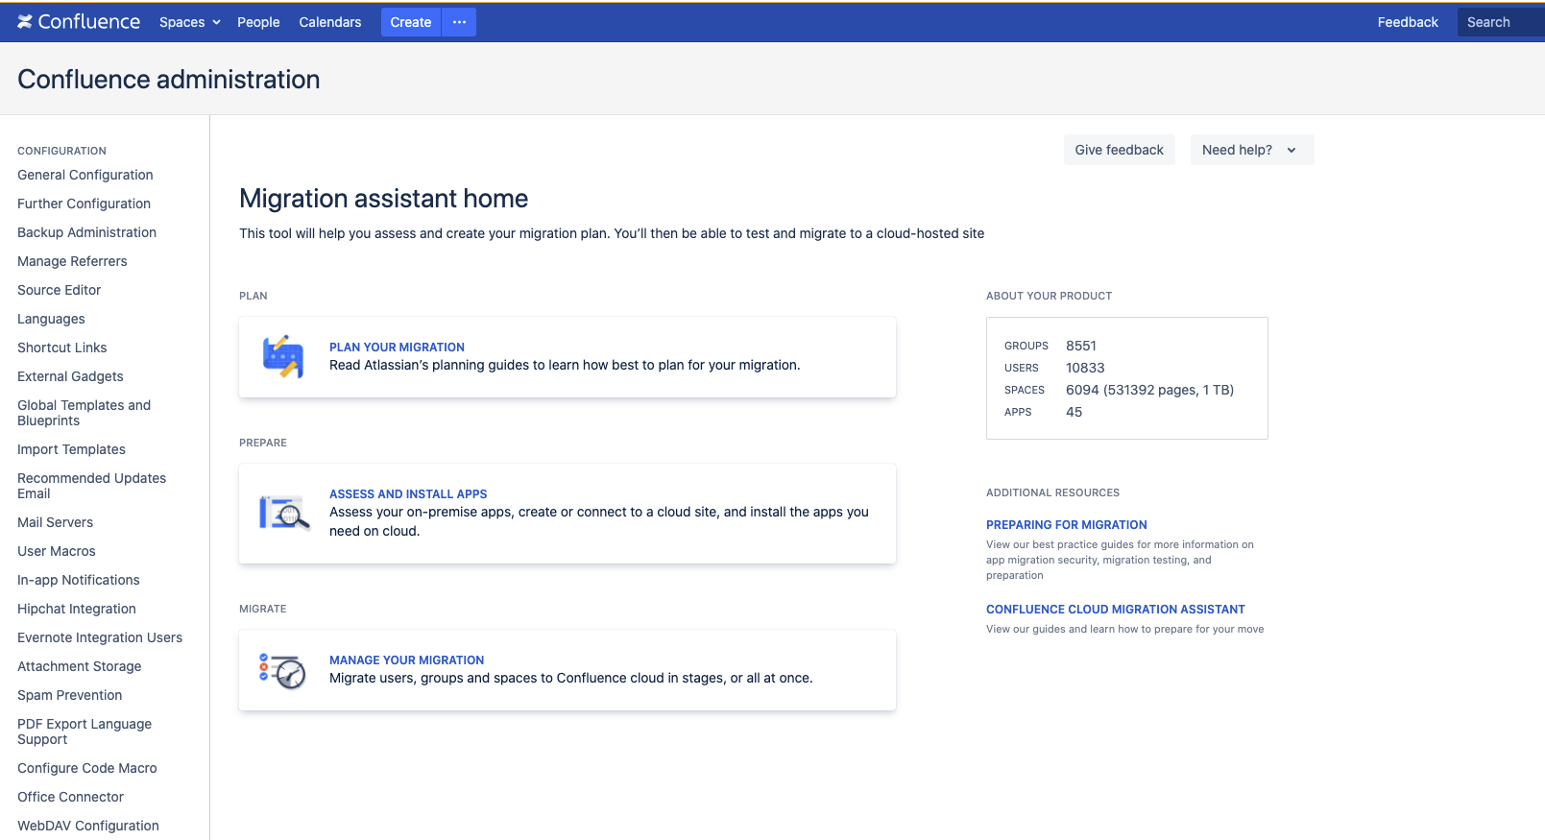
Task: Select Hipchat Integration
Action: (x=77, y=609)
